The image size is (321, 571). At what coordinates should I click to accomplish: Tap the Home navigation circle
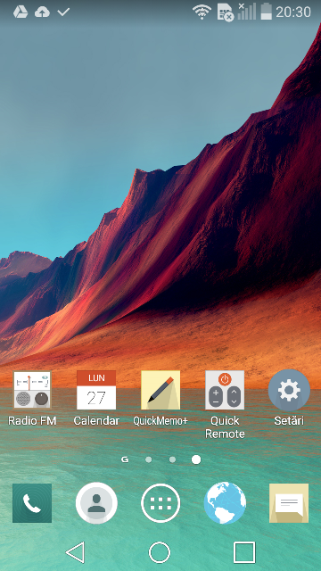(x=160, y=552)
